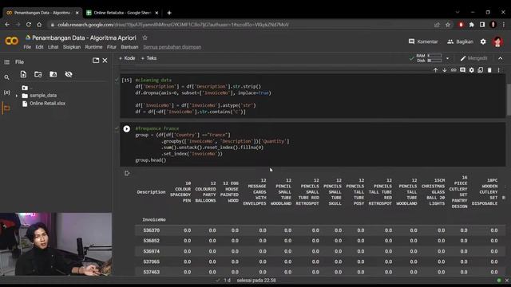Run the frequence france code cell

click(x=127, y=129)
